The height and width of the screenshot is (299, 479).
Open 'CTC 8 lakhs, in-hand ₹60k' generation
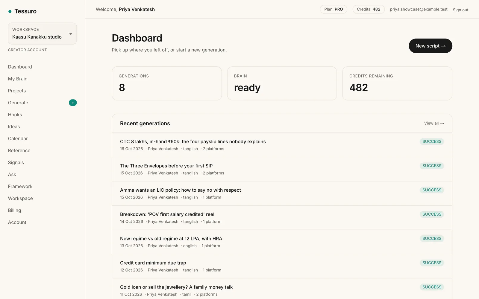[x=282, y=145]
